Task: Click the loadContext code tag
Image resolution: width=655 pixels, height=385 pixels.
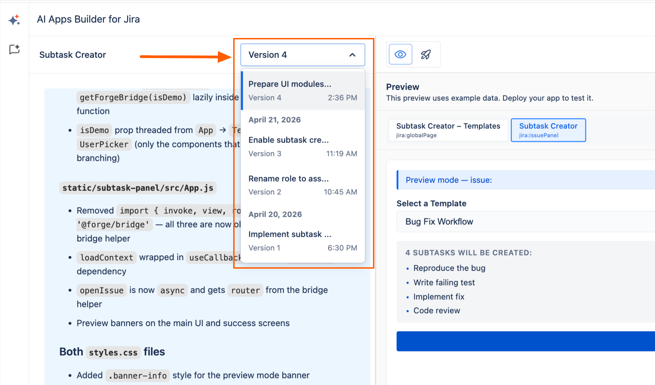Action: [x=107, y=258]
